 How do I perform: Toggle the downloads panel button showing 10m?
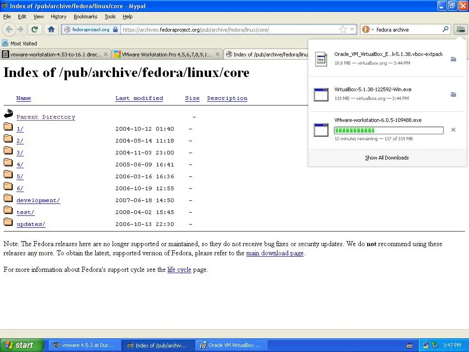460,29
